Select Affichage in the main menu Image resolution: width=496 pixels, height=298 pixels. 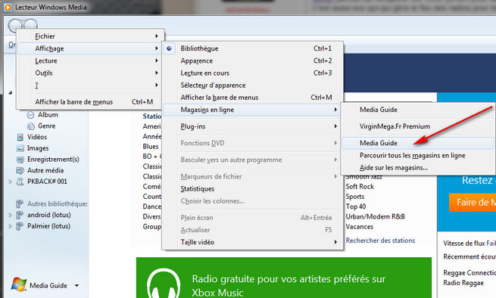[90, 48]
